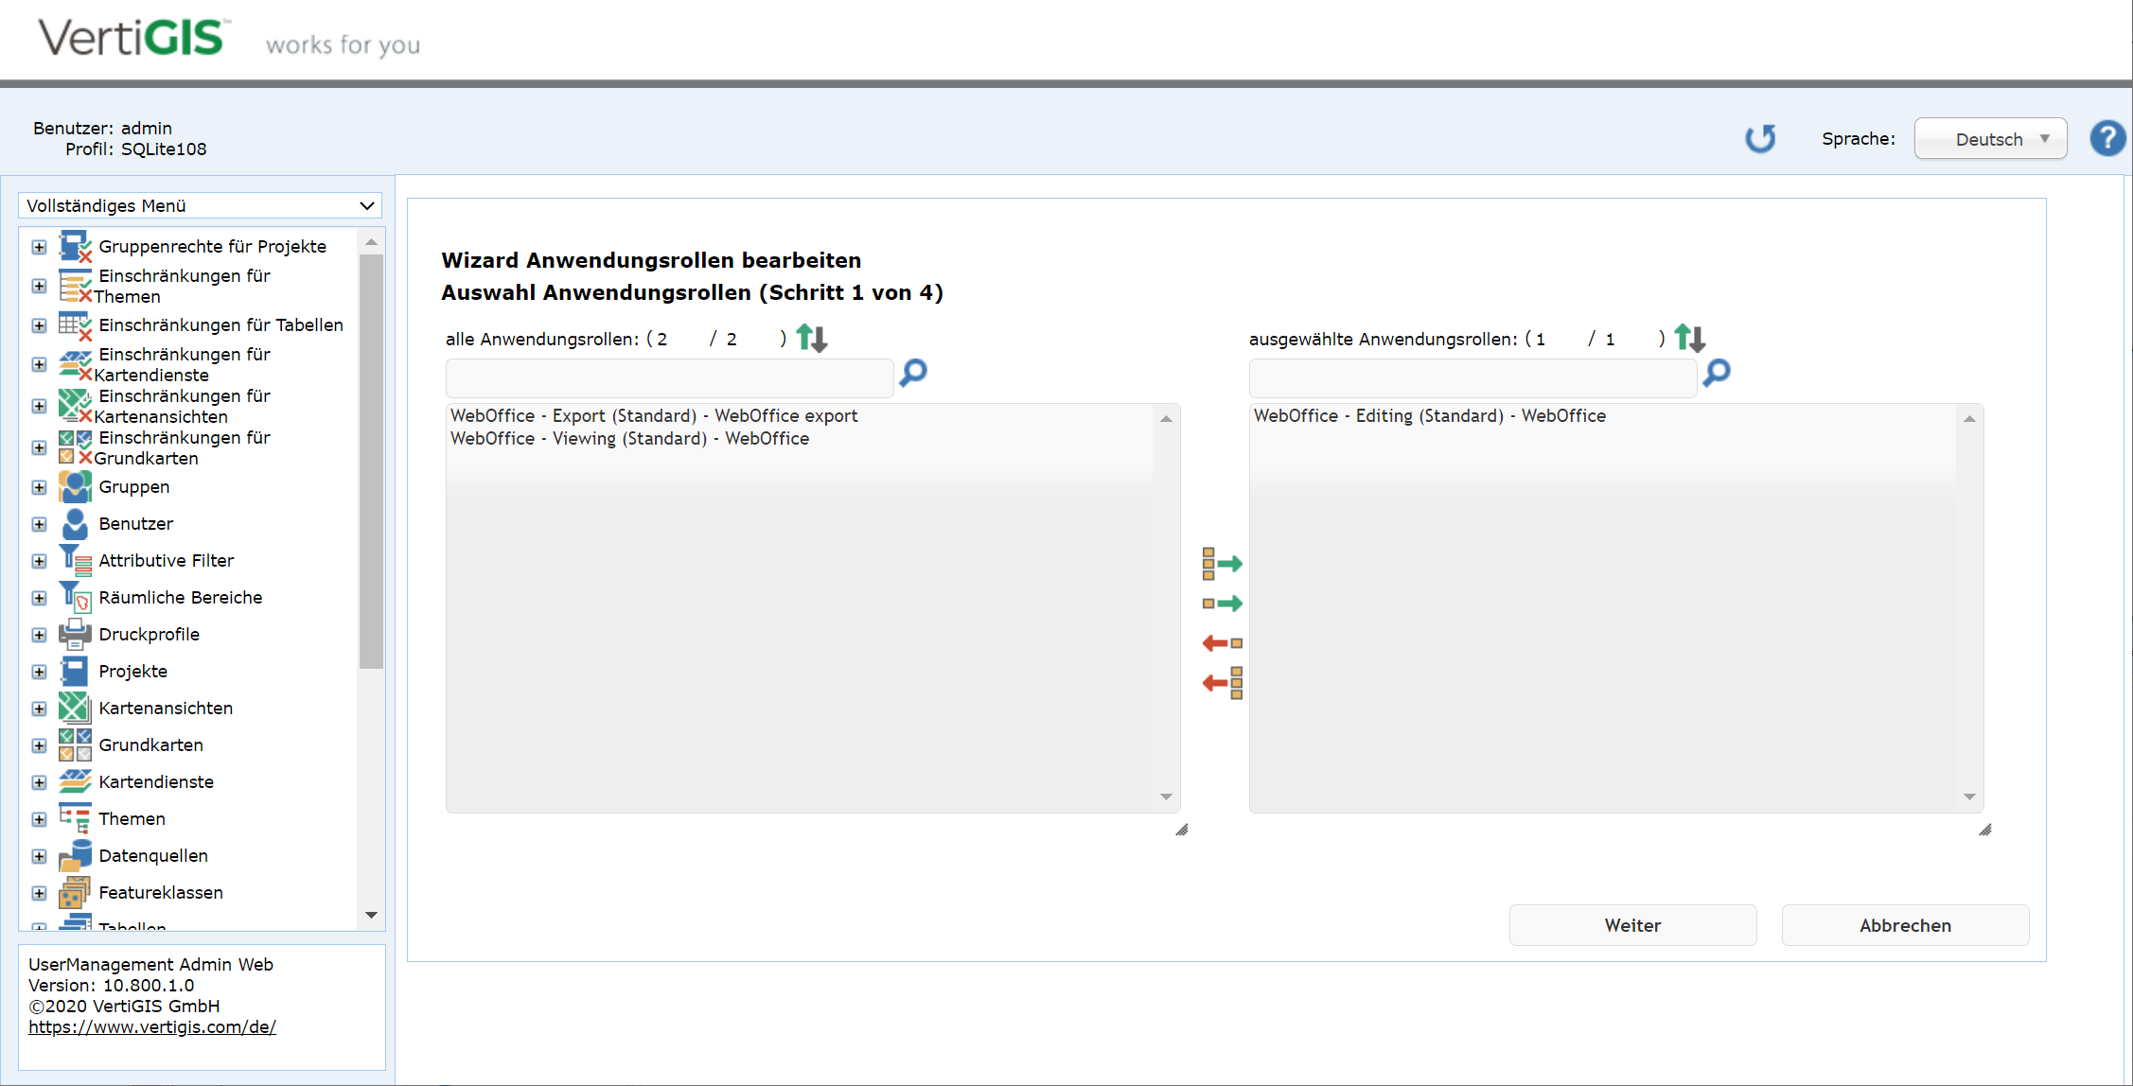Click the remove-selected-role left arrow icon
The image size is (2133, 1086).
pyautogui.click(x=1222, y=642)
